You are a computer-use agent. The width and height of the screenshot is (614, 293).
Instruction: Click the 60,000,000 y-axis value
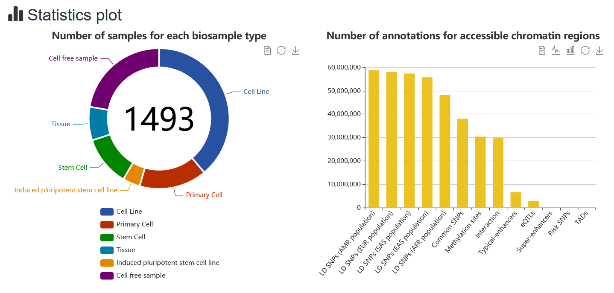point(344,68)
